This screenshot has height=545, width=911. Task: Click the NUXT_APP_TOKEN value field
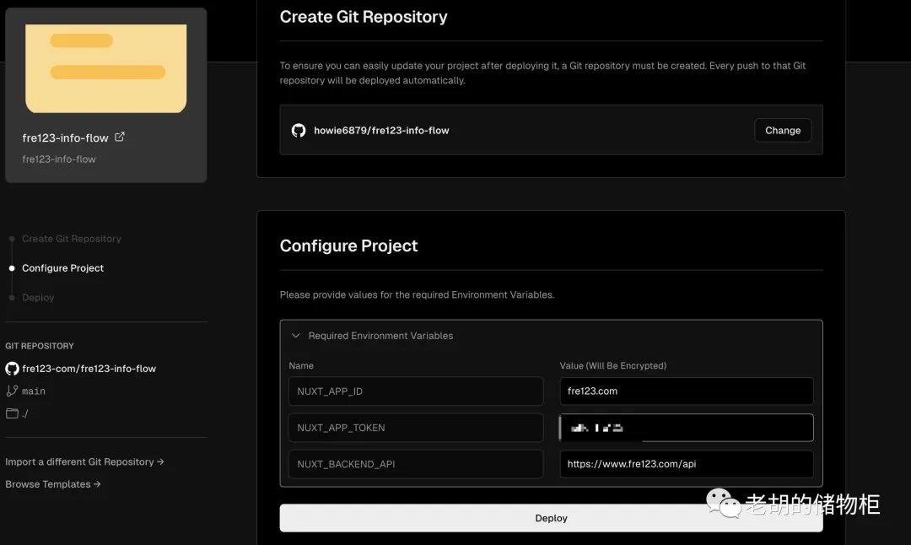coord(687,428)
